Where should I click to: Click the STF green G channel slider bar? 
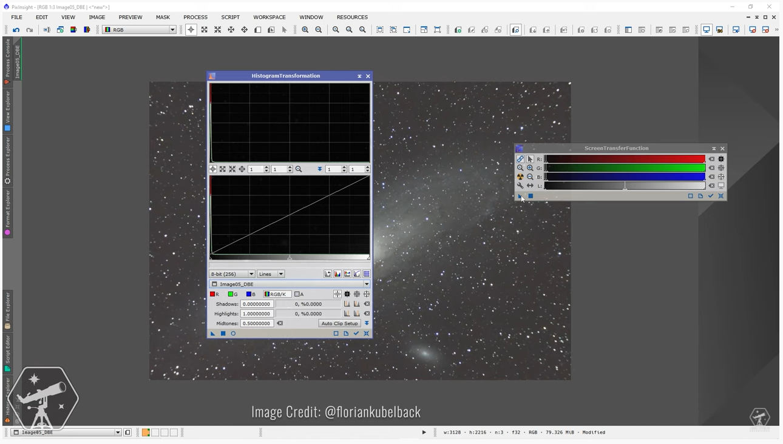pyautogui.click(x=625, y=168)
